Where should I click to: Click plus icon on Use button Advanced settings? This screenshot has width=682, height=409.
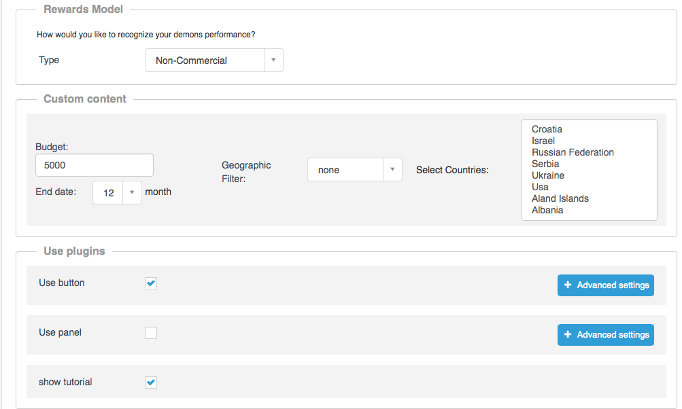pyautogui.click(x=568, y=285)
